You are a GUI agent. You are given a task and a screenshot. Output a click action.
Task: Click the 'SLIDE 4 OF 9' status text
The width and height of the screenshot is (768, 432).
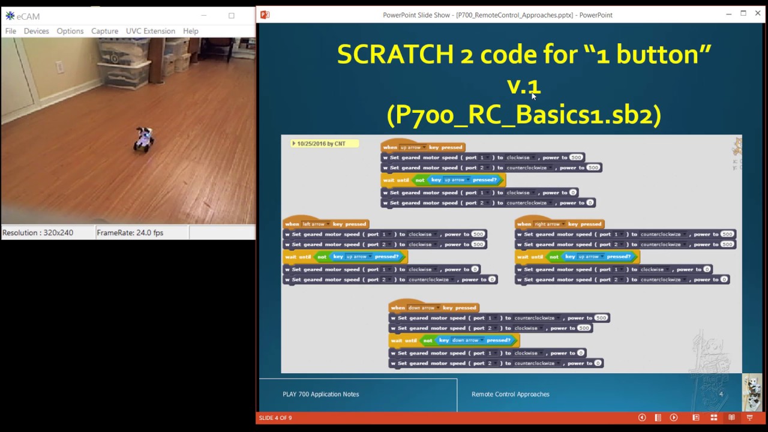tap(275, 418)
